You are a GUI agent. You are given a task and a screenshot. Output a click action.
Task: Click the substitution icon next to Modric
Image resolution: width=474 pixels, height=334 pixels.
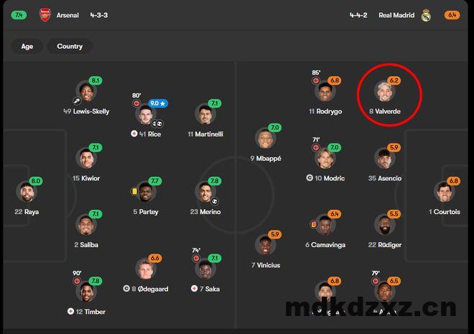pyautogui.click(x=316, y=147)
